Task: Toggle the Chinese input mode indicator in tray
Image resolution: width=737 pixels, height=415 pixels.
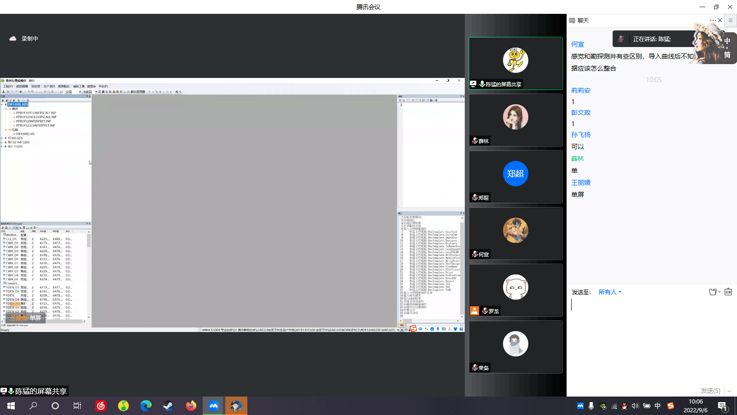Action: 657,406
